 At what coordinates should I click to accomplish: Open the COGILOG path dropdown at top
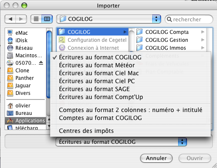109,19
